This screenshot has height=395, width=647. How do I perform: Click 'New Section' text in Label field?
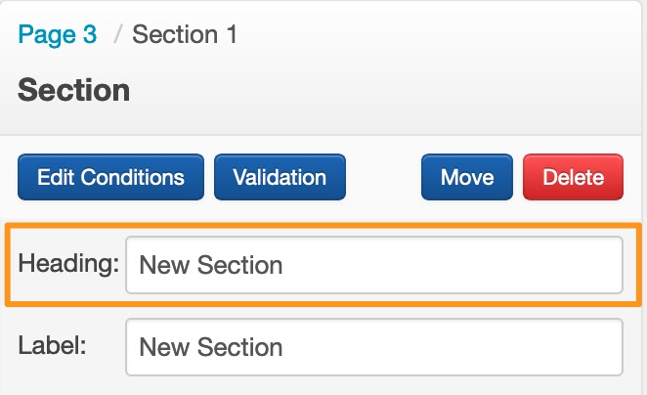[210, 346]
